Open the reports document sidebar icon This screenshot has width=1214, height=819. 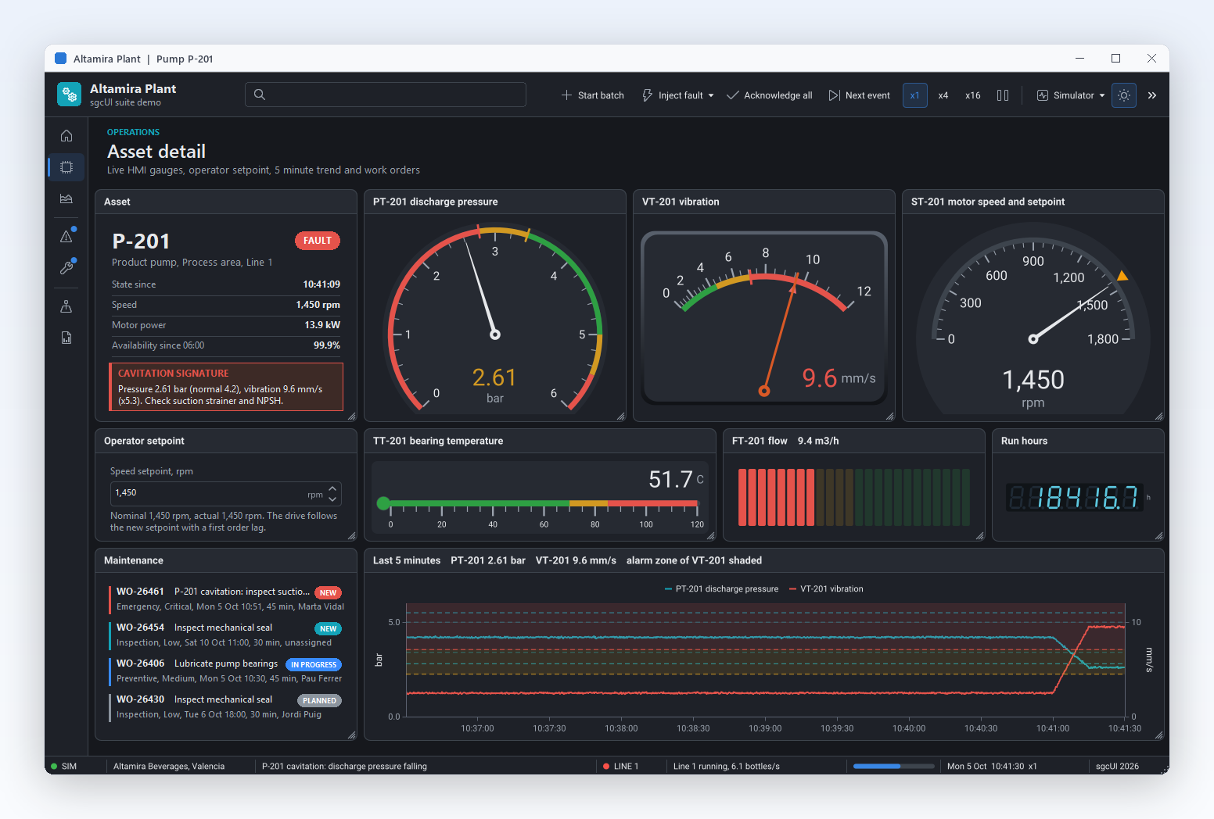66,338
